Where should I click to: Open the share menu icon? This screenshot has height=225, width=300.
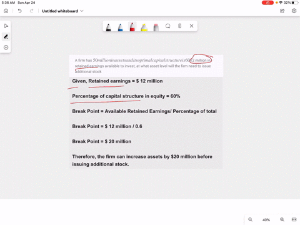pyautogui.click(x=282, y=11)
